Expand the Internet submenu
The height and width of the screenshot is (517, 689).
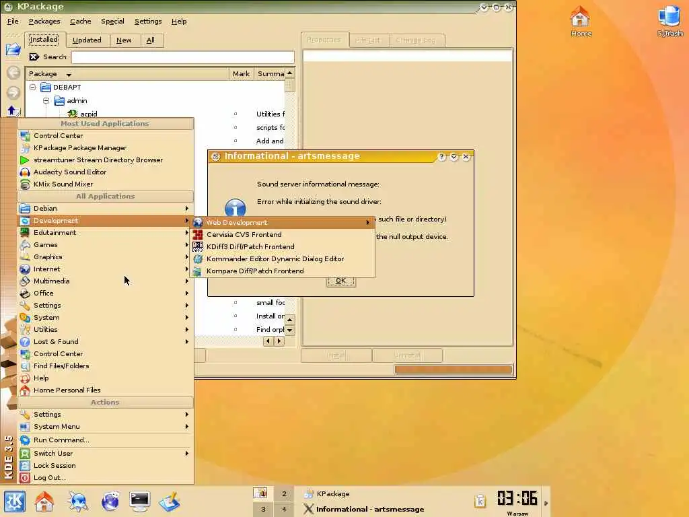click(x=106, y=269)
